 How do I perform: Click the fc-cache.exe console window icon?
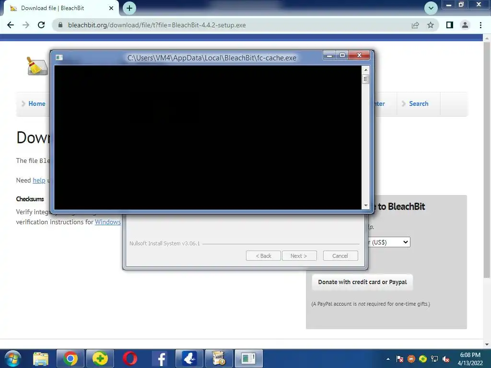tap(59, 57)
